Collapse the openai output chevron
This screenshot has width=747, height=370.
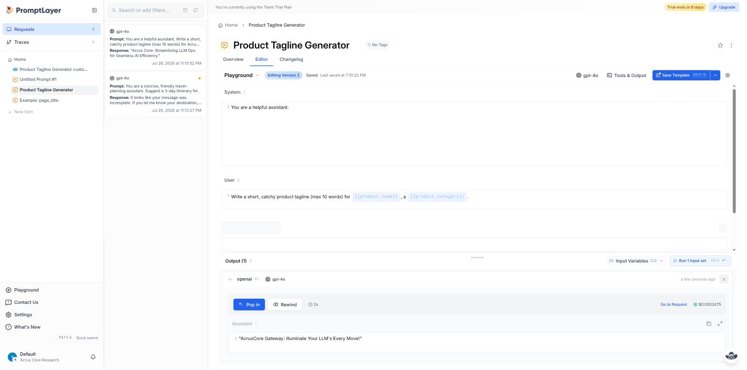tap(230, 279)
